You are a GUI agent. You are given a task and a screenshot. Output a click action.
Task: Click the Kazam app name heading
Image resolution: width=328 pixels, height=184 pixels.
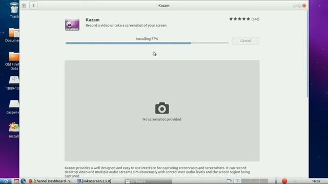pyautogui.click(x=92, y=20)
